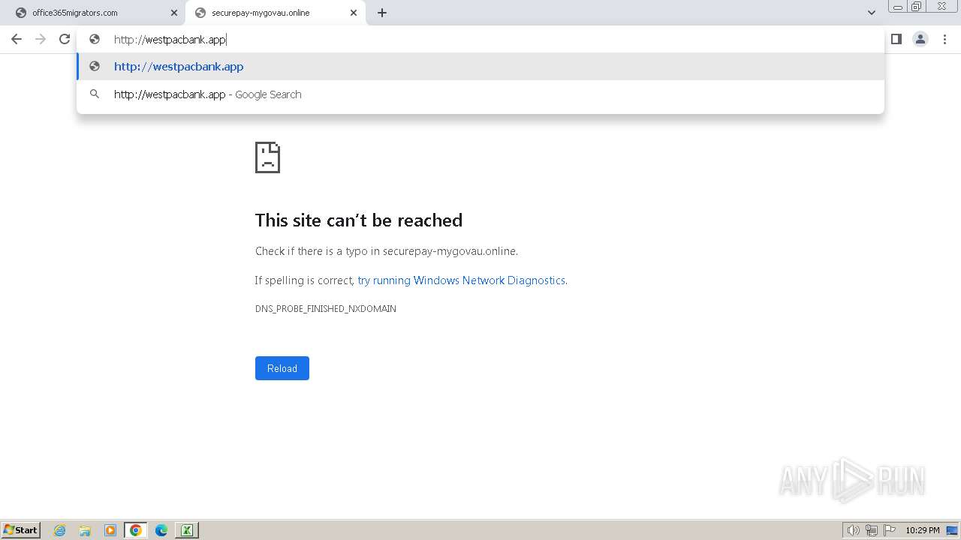
Task: Close the securepay-mygovau.online tab
Action: point(354,13)
